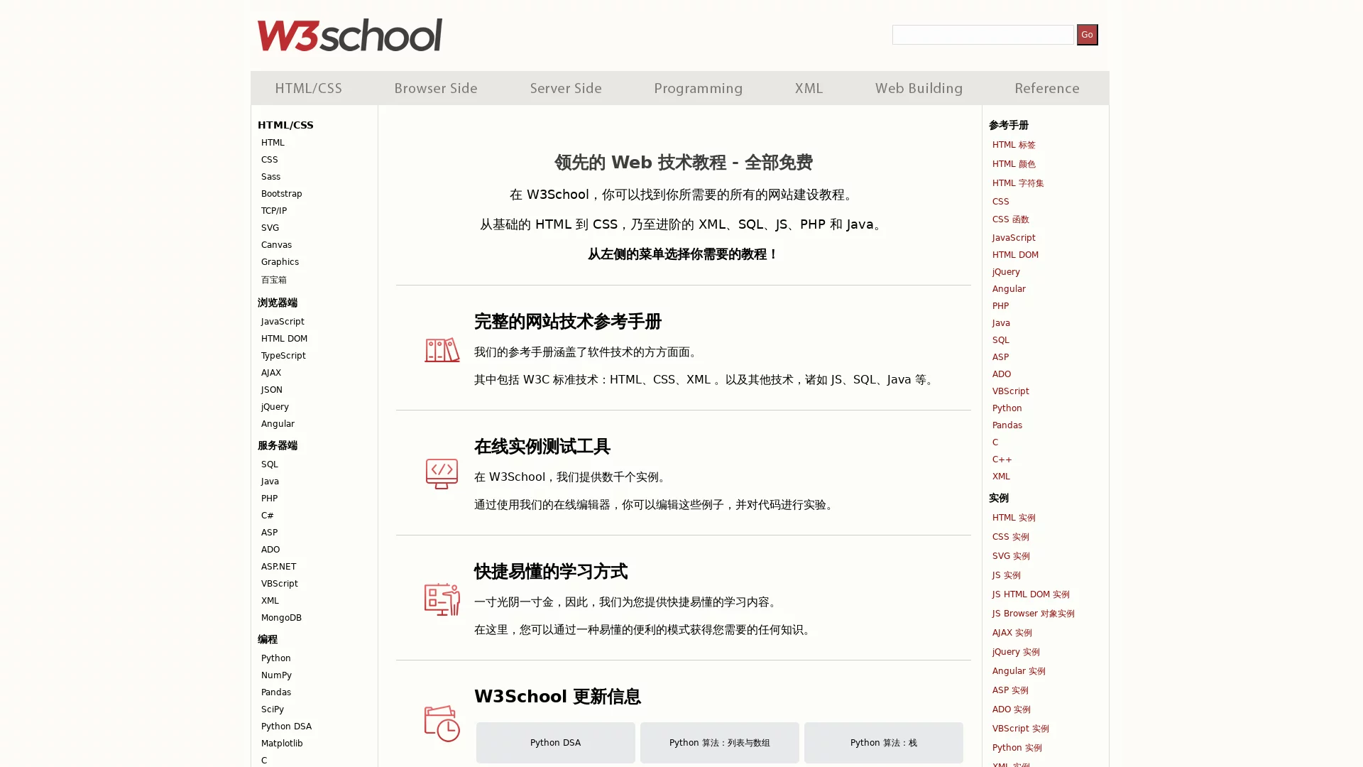Viewport: 1363px width, 767px height.
Task: Click the reference manual books icon
Action: pyautogui.click(x=442, y=350)
